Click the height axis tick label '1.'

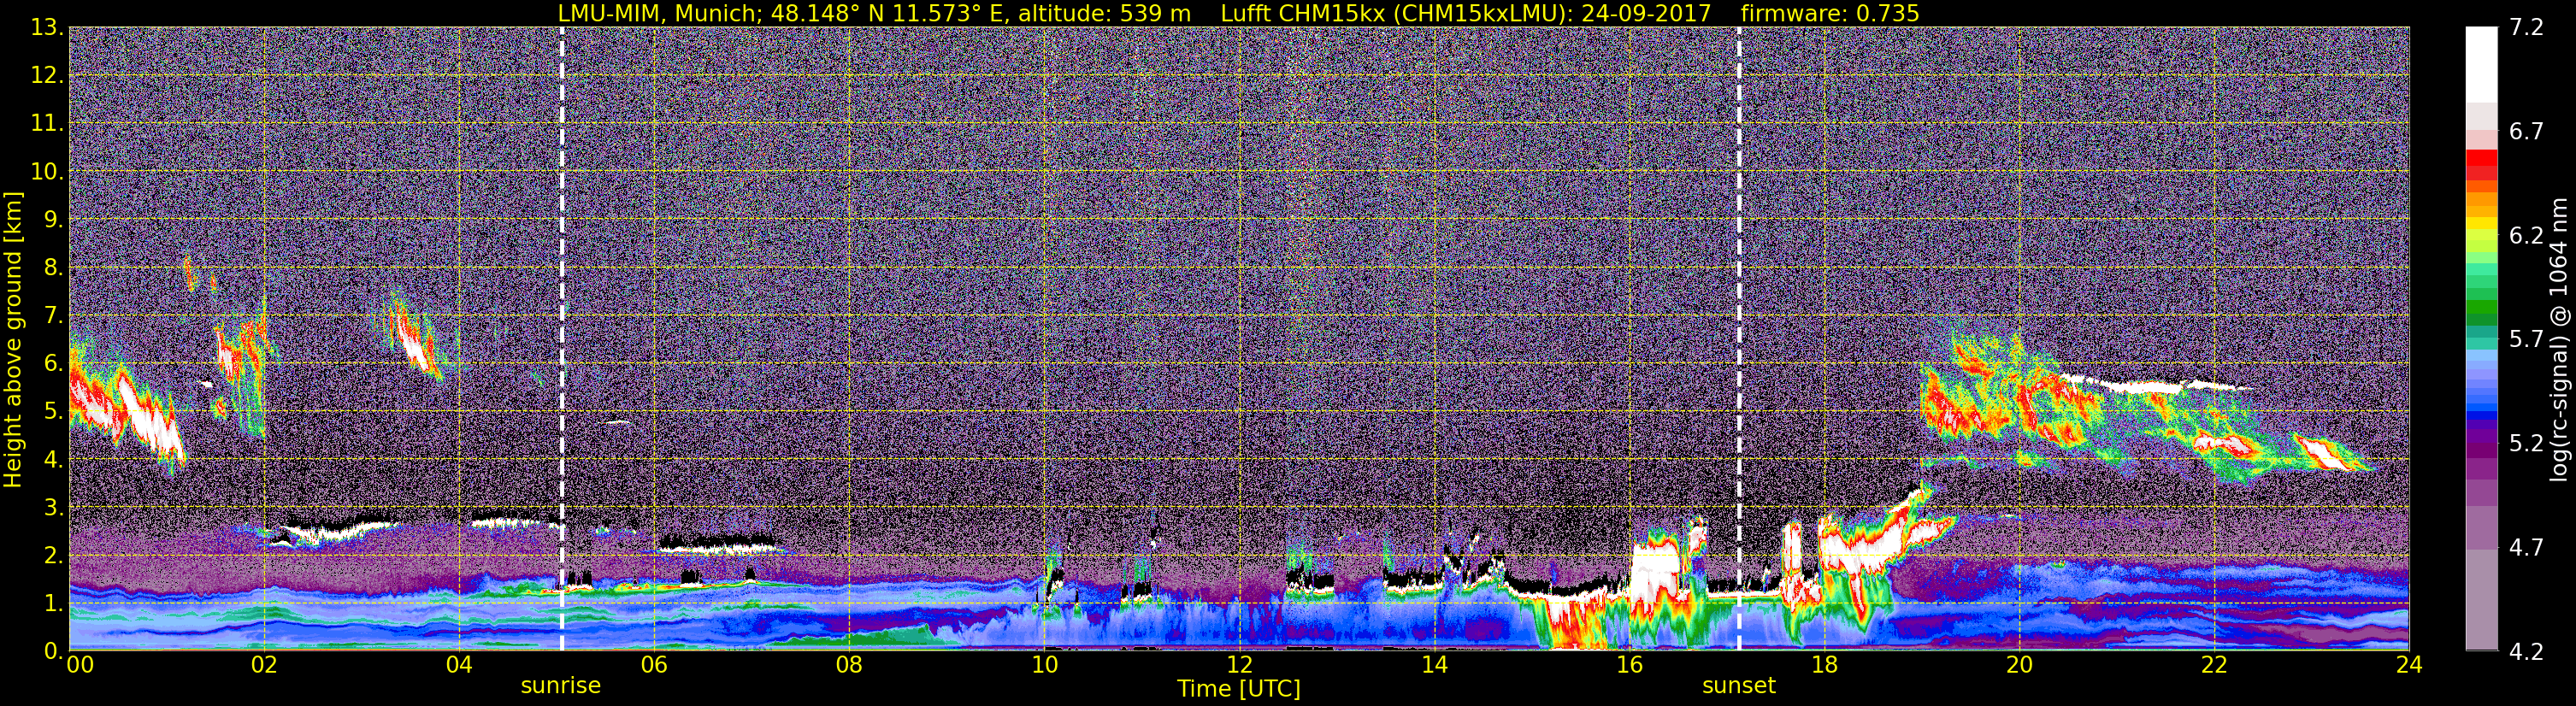pos(53,604)
